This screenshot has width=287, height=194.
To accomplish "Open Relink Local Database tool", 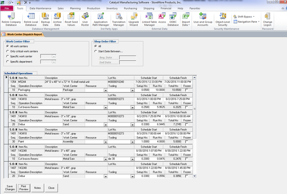I will (31, 20).
